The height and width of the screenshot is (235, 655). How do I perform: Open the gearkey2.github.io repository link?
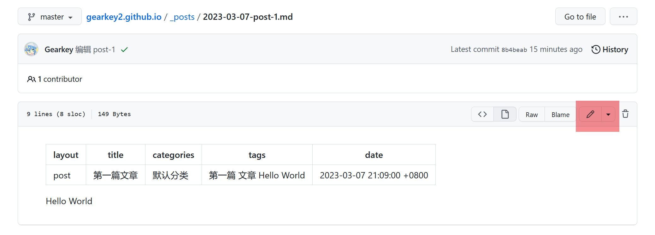[x=124, y=17]
